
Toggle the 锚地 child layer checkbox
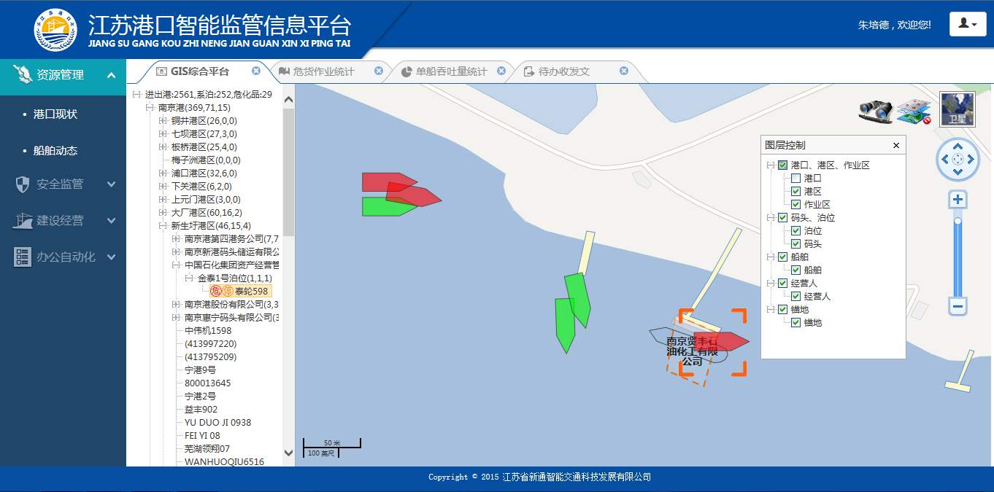click(796, 322)
